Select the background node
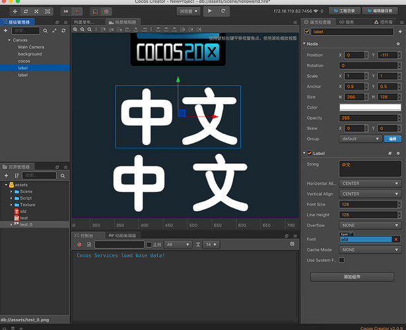 [x=30, y=54]
